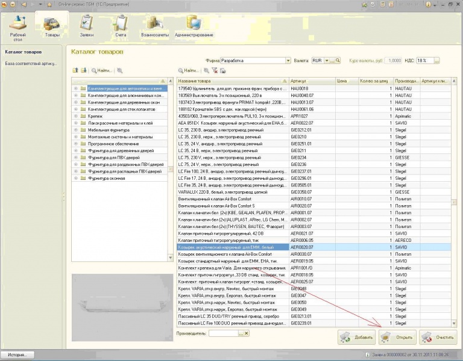Sort by Артикул column header
463x361 pixels.
tap(312, 81)
